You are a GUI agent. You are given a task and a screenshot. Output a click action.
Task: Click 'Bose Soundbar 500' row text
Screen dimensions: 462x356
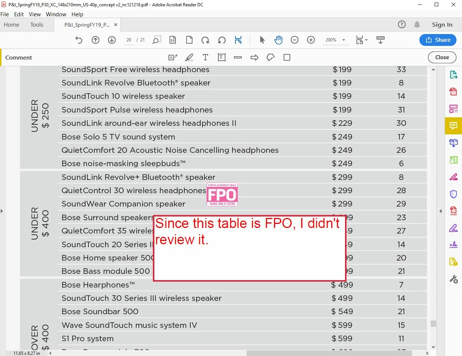(x=100, y=312)
